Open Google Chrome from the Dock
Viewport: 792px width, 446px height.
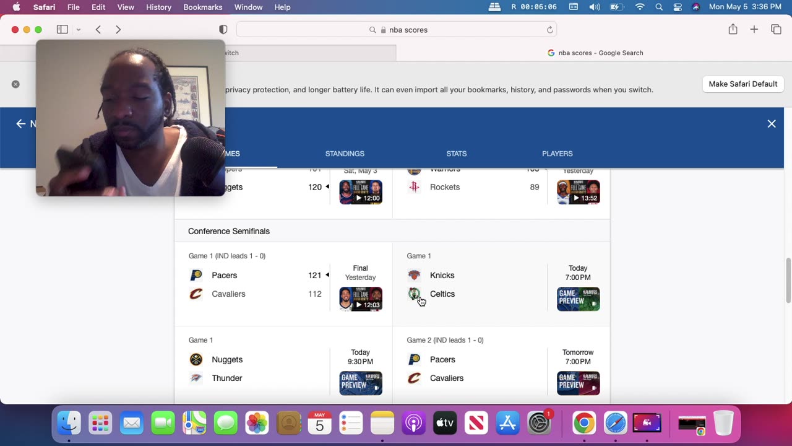tap(584, 423)
